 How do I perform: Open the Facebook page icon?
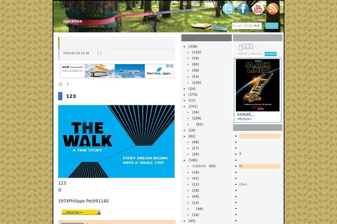(243, 9)
